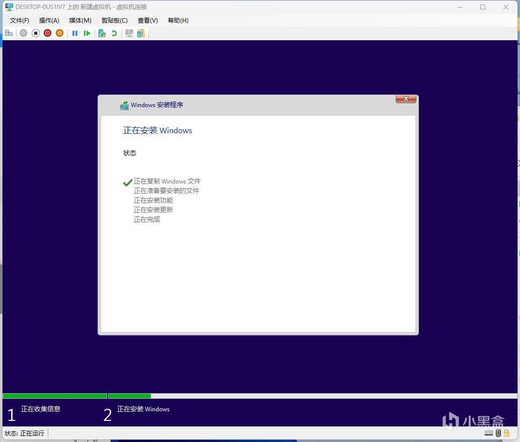Click the 状态 label in the installer
Image resolution: width=520 pixels, height=442 pixels.
(130, 153)
